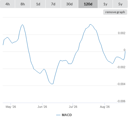Select the 8h time range tab
The height and width of the screenshot is (122, 128).
pyautogui.click(x=23, y=4)
